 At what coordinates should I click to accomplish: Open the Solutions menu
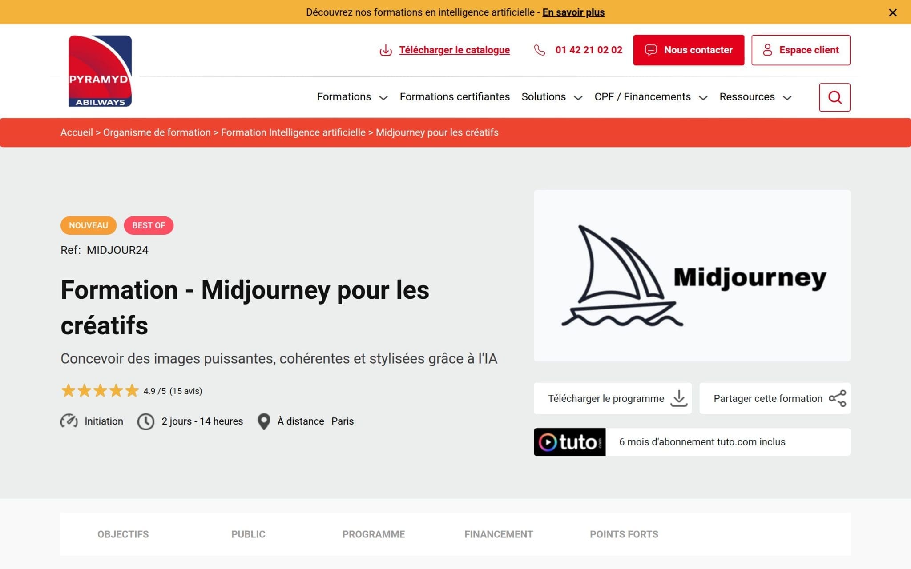click(552, 97)
